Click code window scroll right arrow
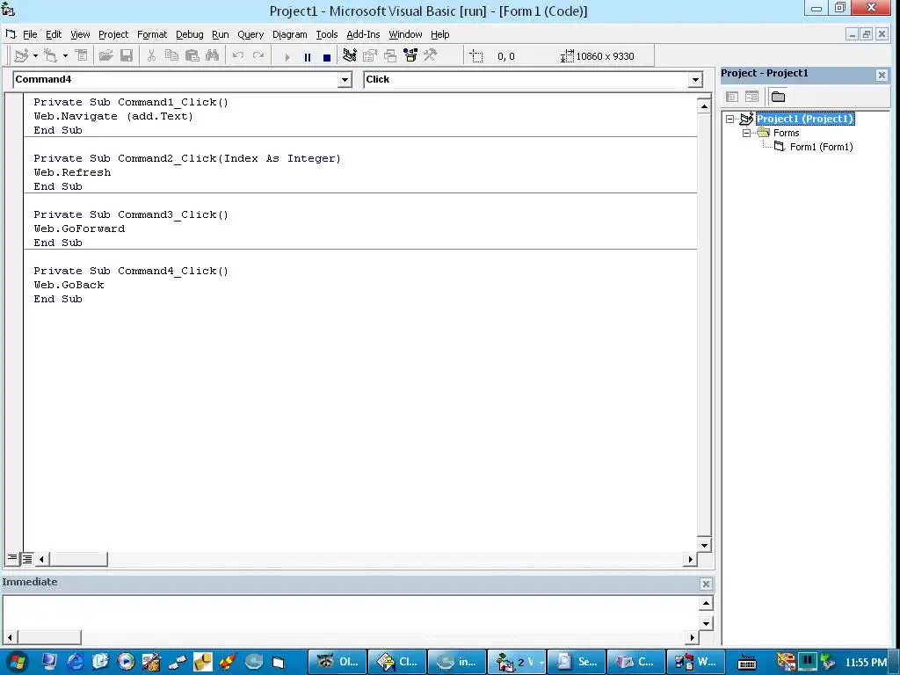Screen dimensions: 900x675 pyautogui.click(x=691, y=558)
